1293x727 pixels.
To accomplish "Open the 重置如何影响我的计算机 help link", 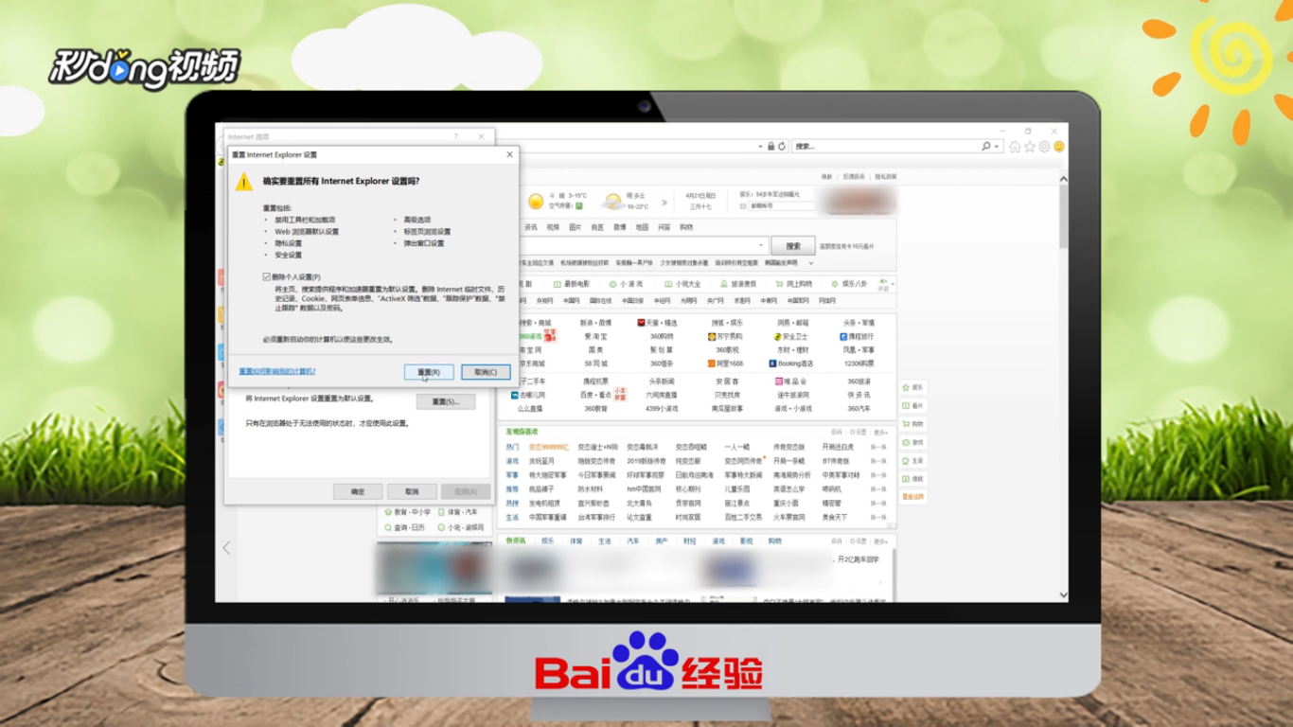I will click(x=277, y=371).
